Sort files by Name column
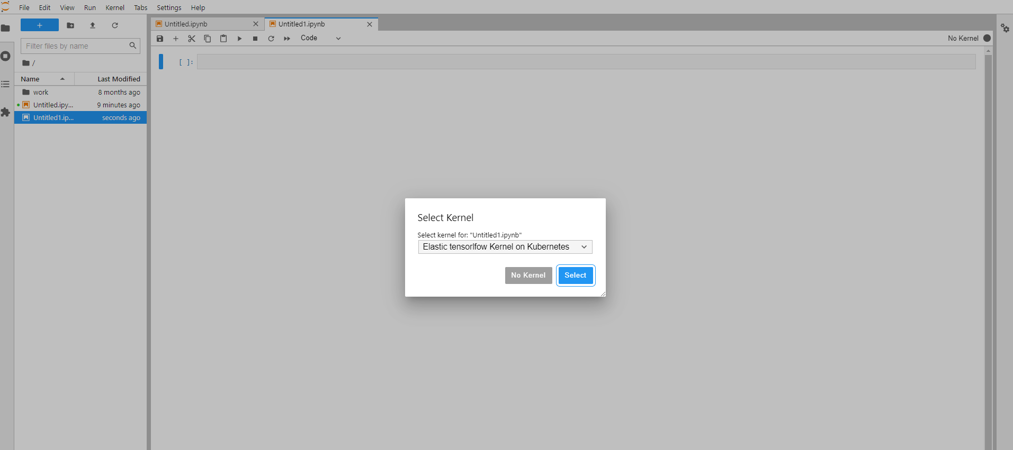Screen dimensions: 1013x450 tap(44, 79)
